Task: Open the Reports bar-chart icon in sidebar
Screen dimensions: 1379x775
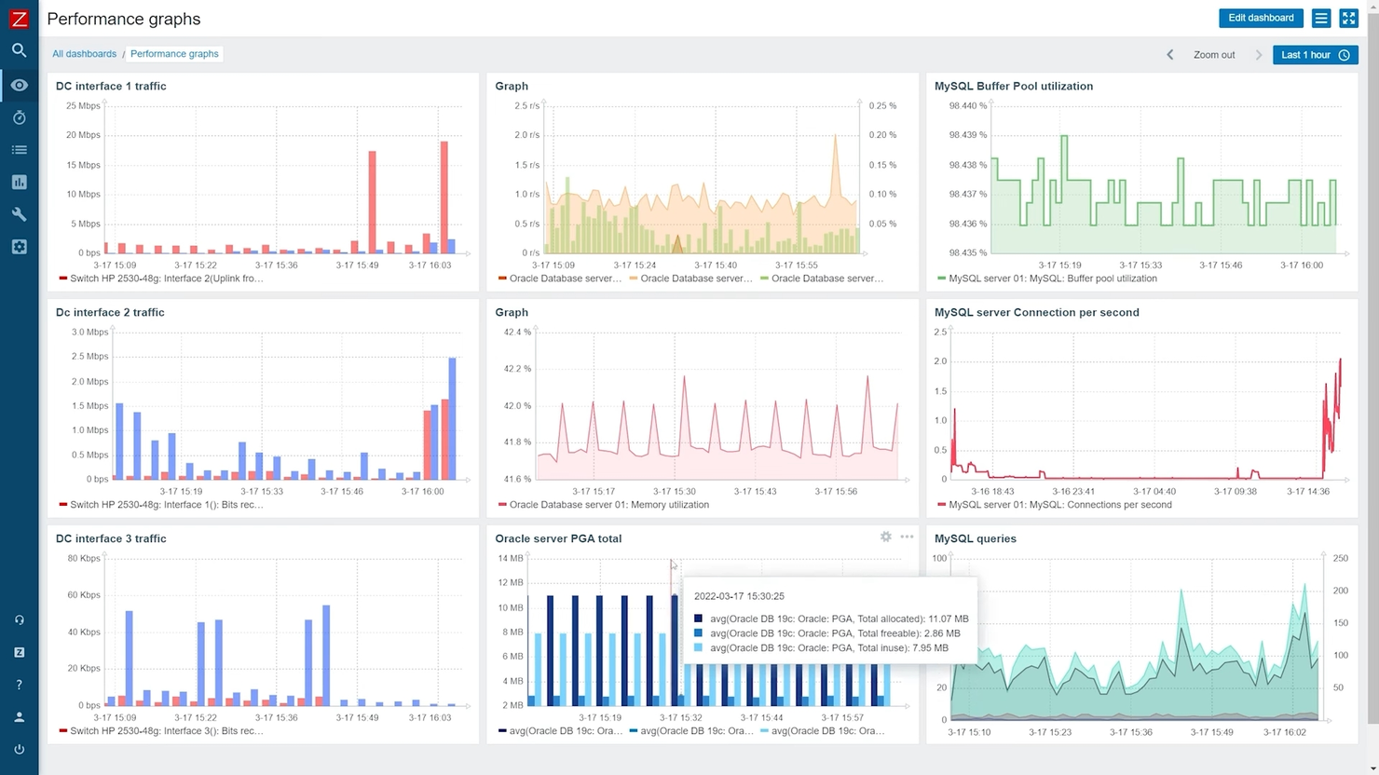Action: tap(19, 182)
